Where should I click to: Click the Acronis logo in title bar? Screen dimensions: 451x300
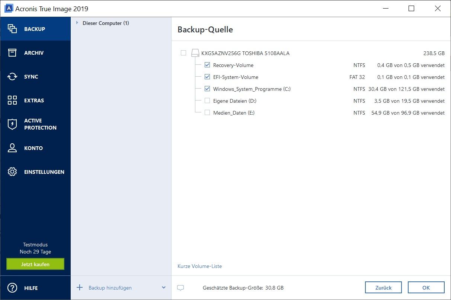tap(9, 9)
